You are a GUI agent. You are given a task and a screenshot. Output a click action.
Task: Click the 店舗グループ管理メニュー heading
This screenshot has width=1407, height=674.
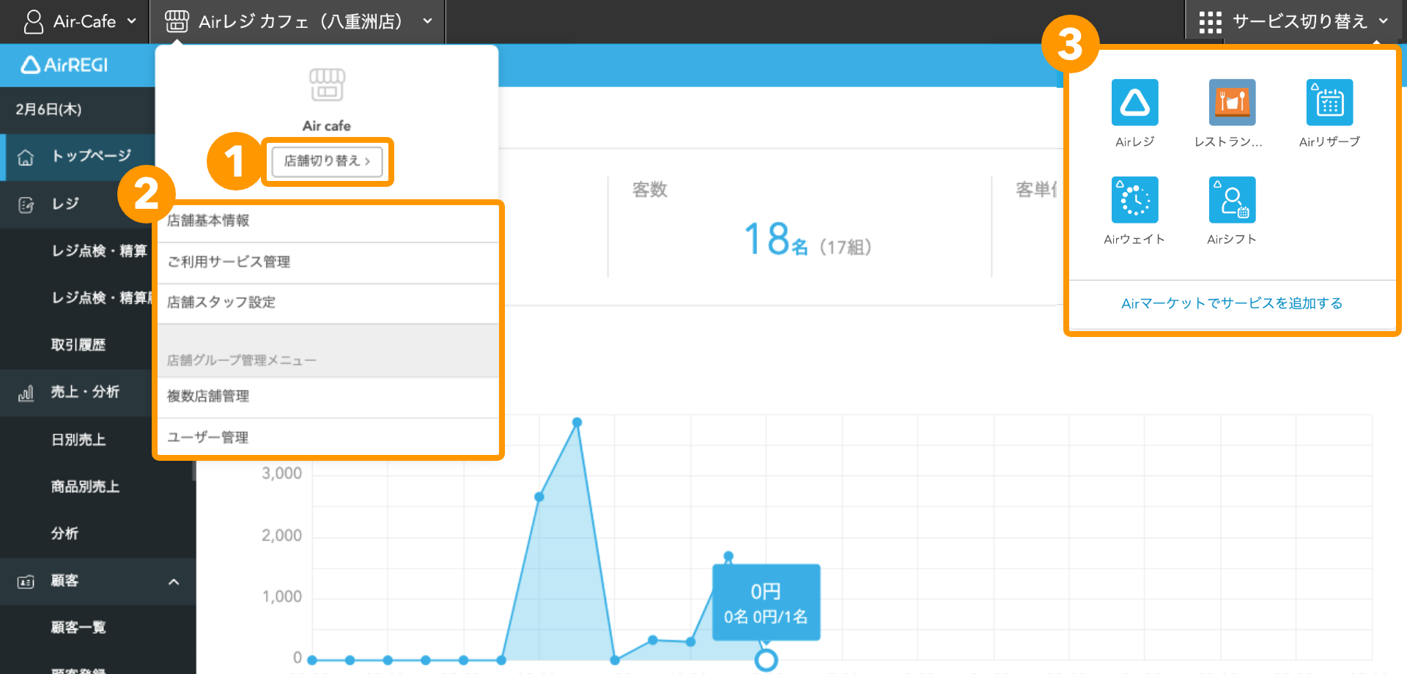241,360
